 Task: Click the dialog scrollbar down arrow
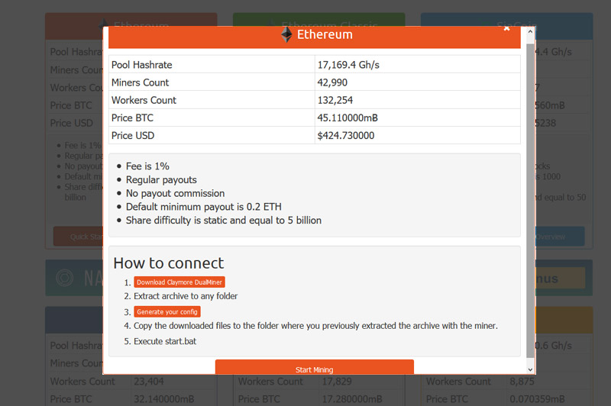tap(530, 369)
